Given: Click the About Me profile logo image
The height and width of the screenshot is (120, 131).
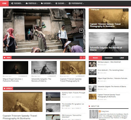Looking at the screenshot, I should pos(94,114).
